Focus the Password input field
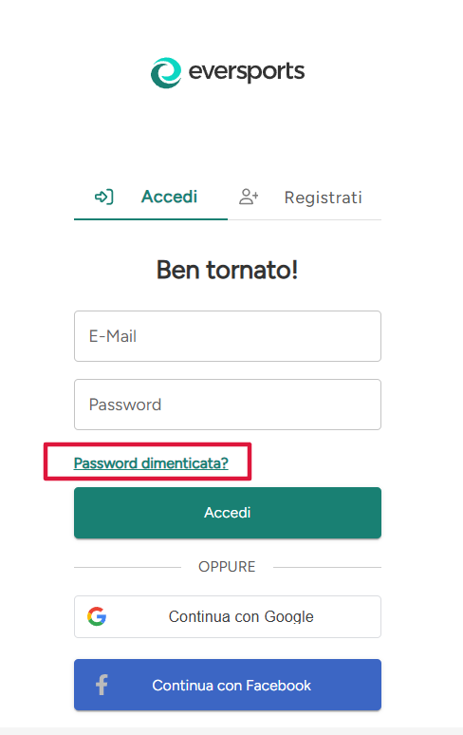This screenshot has height=735, width=463. [x=228, y=405]
